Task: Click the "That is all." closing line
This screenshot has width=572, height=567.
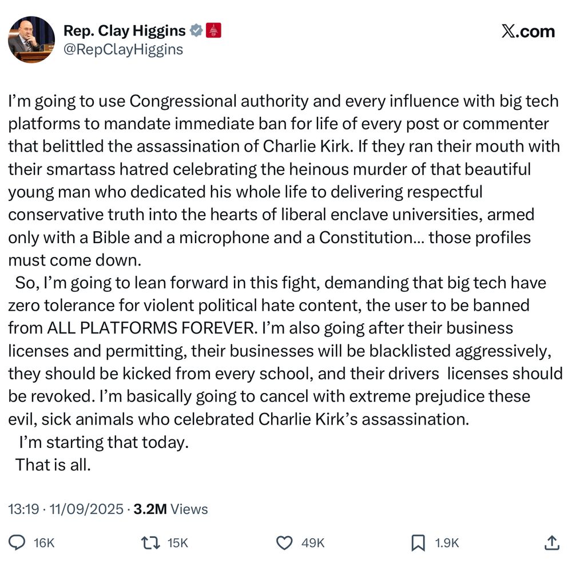Action: coord(53,465)
